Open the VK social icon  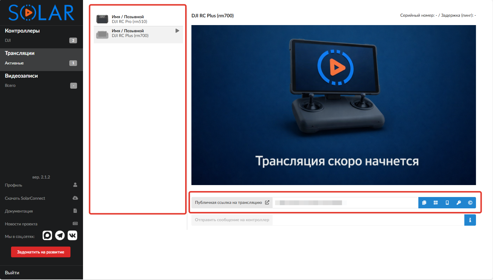(73, 236)
